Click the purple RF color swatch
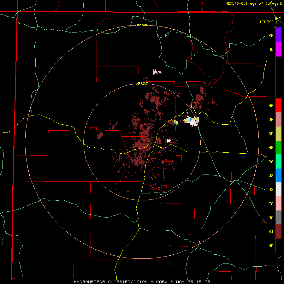Viewport: 284px width, 284px height. tap(279, 35)
